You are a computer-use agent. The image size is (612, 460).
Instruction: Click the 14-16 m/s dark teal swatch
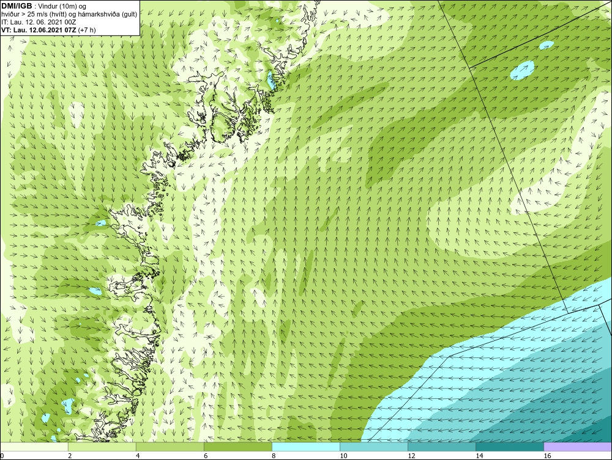pos(509,447)
